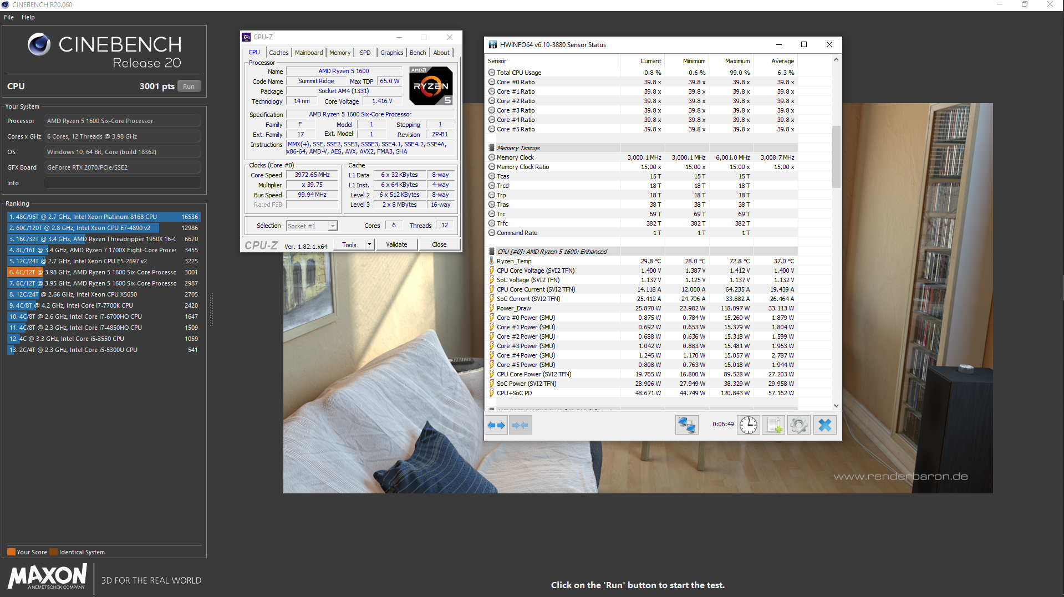Click the circle icon beside Command Rate

[492, 233]
